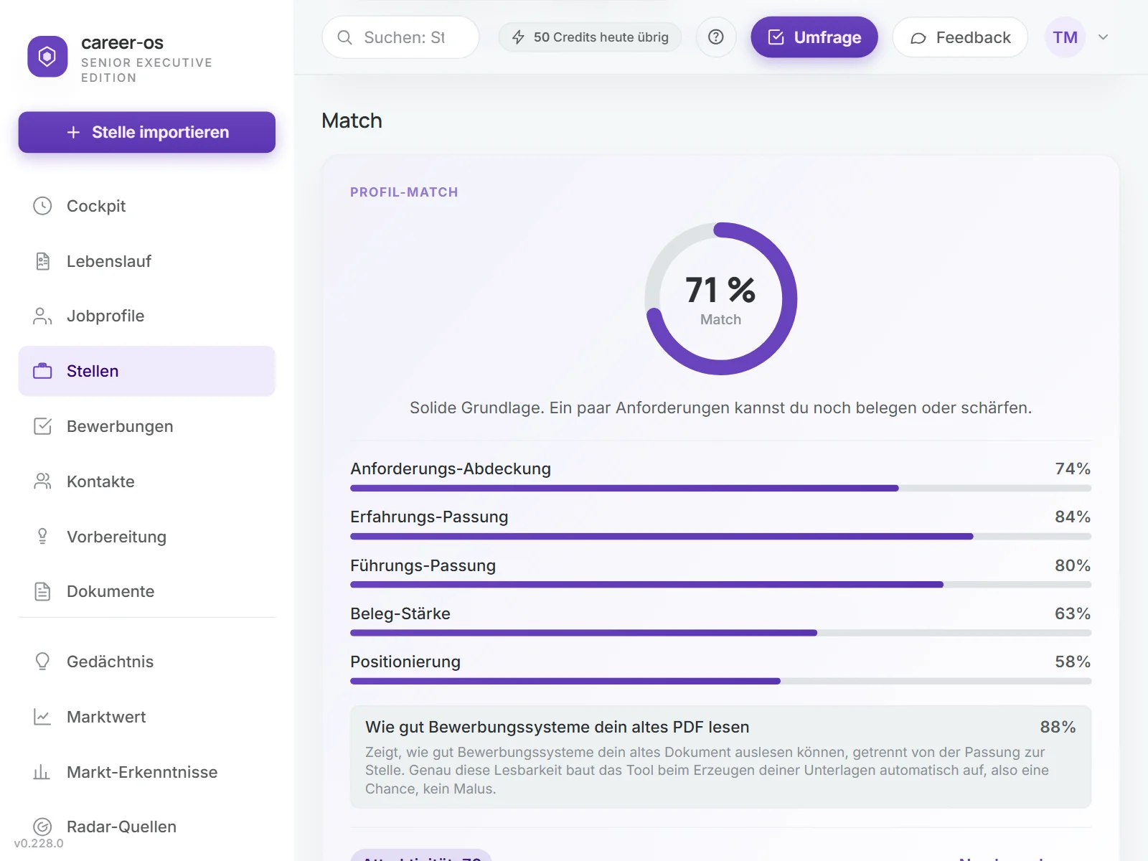Click the PROFIL-MATCH heading
The height and width of the screenshot is (861, 1148).
(x=404, y=192)
